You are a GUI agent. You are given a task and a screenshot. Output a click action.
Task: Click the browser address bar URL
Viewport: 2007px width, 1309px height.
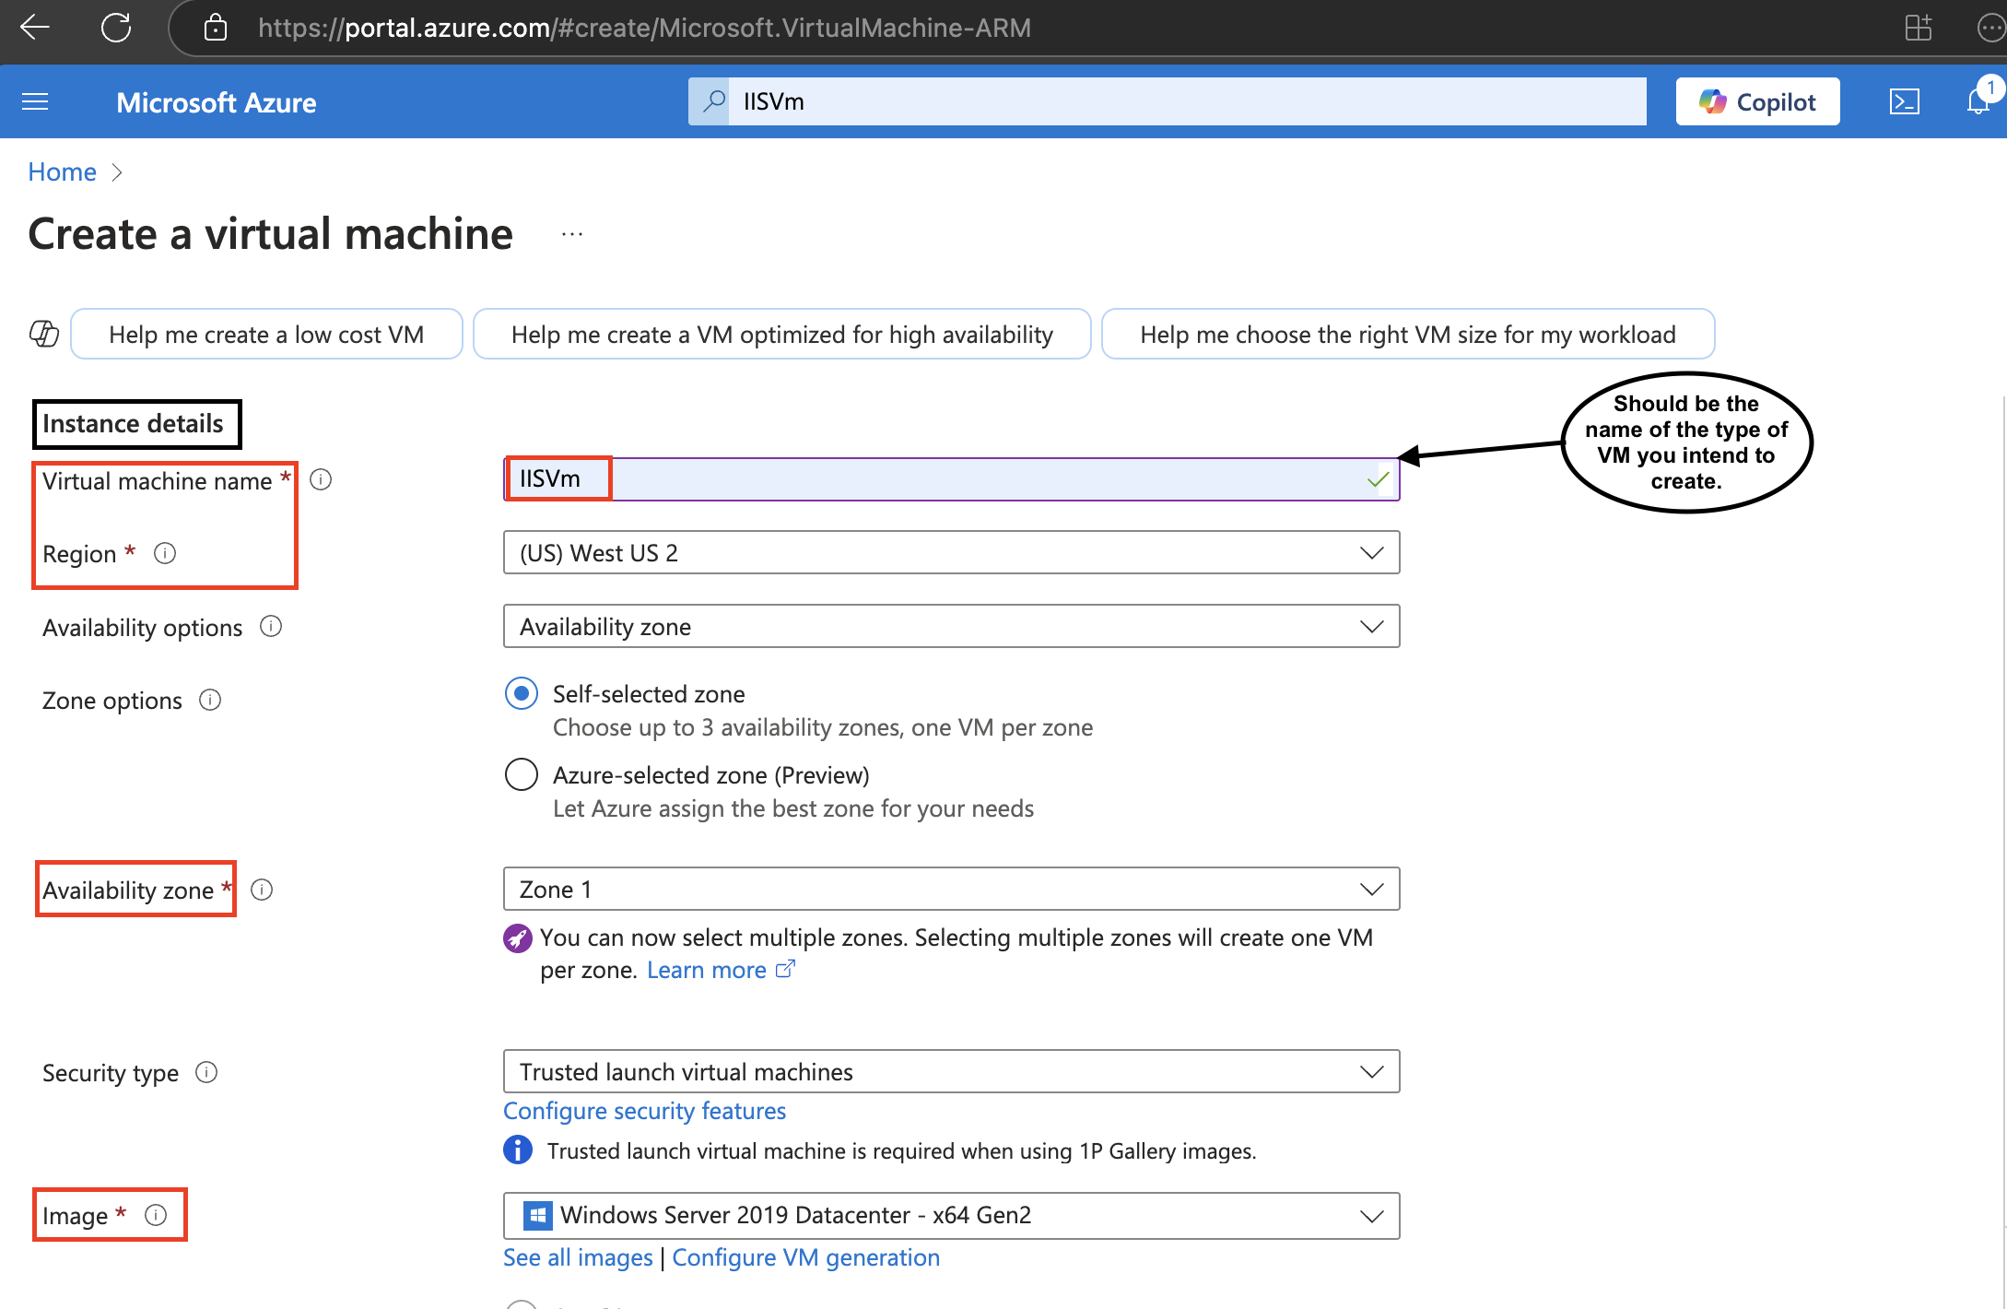coord(644,28)
